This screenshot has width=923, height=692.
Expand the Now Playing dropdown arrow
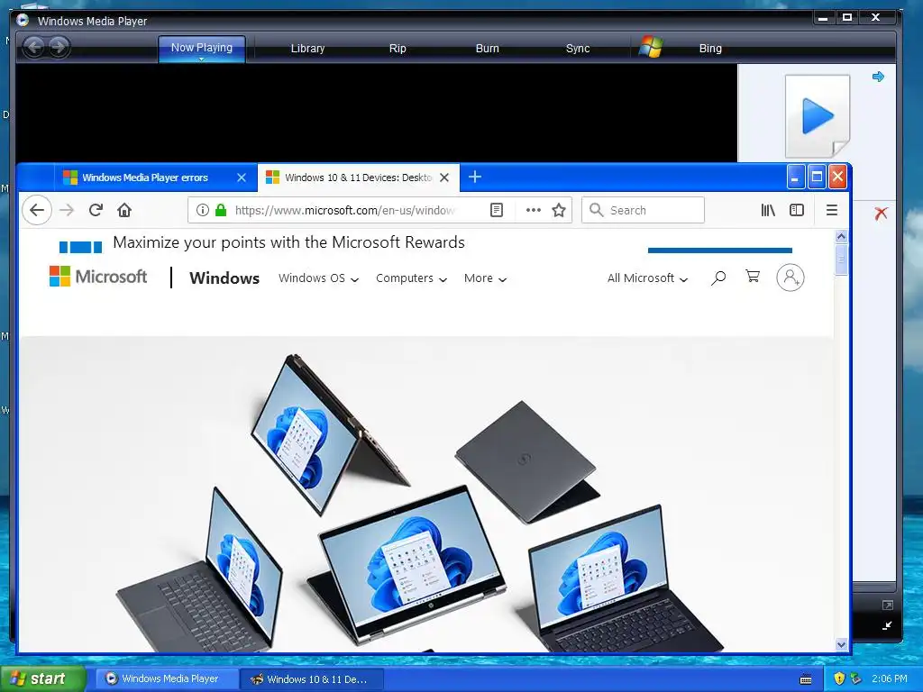point(201,59)
